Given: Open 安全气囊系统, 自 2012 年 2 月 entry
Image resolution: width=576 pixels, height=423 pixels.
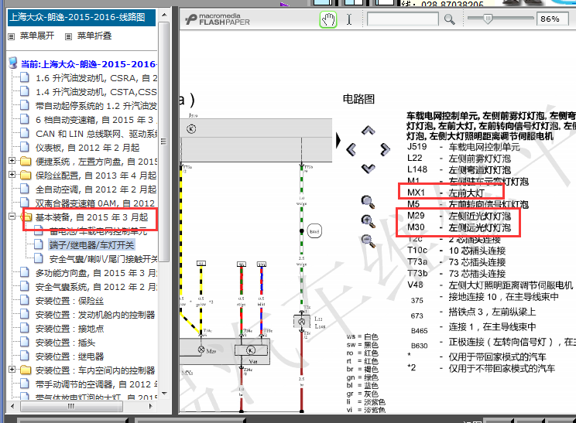Looking at the screenshot, I should [96, 287].
